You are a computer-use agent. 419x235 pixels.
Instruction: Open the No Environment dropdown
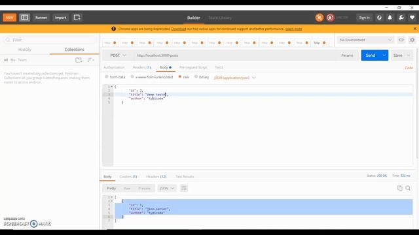pyautogui.click(x=365, y=40)
